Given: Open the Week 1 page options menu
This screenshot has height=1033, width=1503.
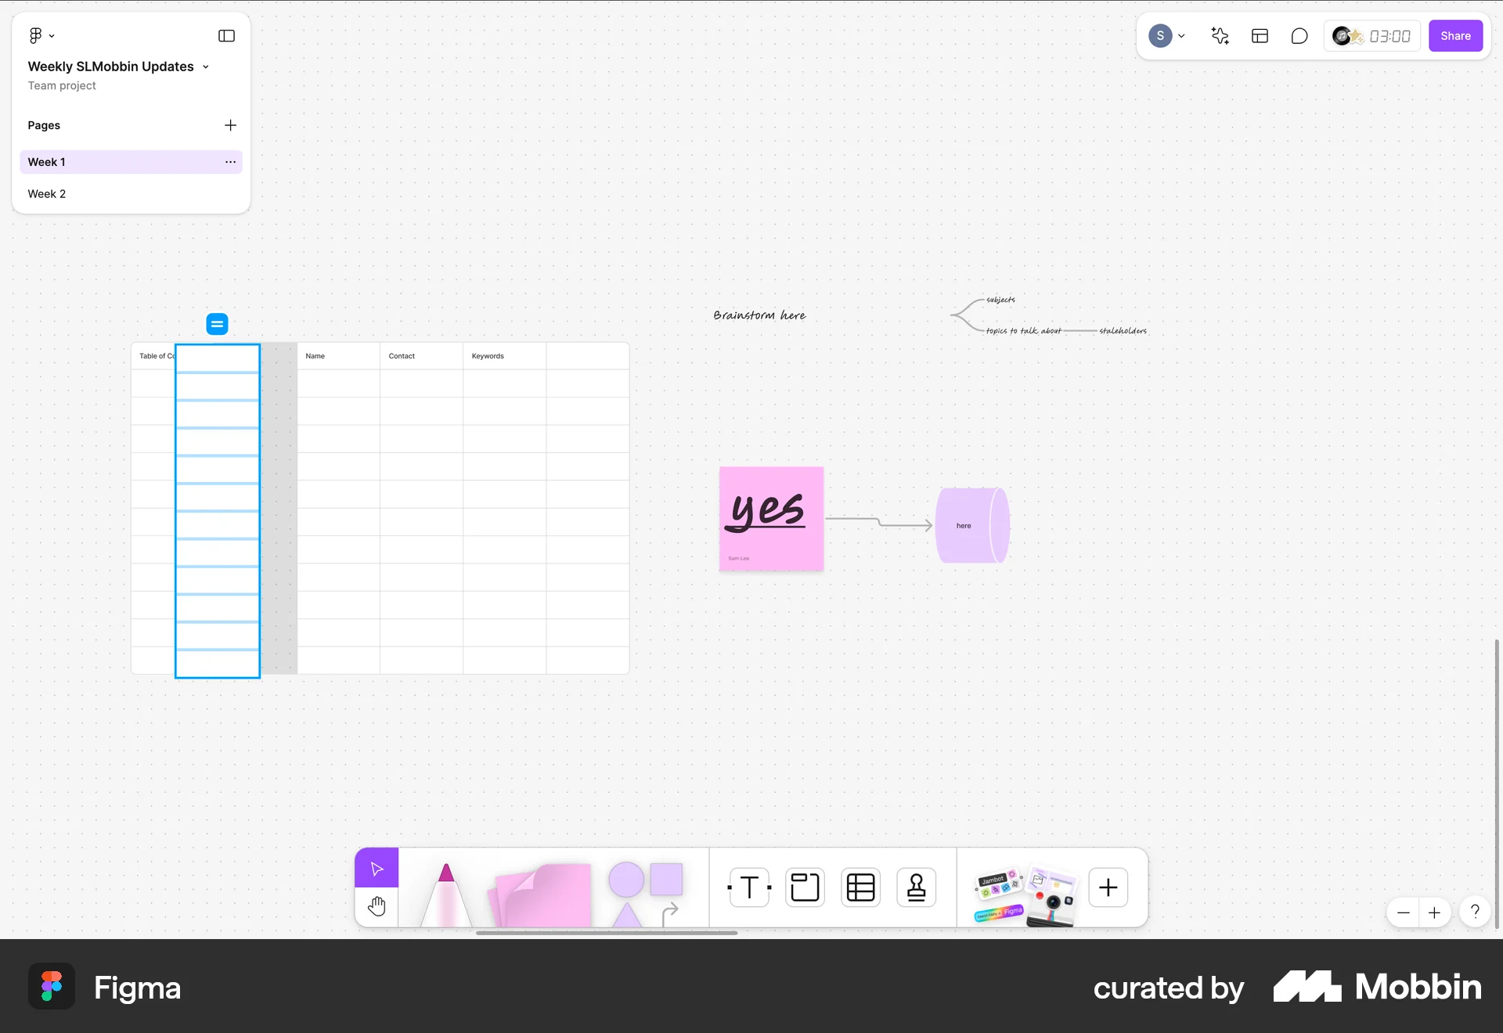Looking at the screenshot, I should click(x=230, y=162).
